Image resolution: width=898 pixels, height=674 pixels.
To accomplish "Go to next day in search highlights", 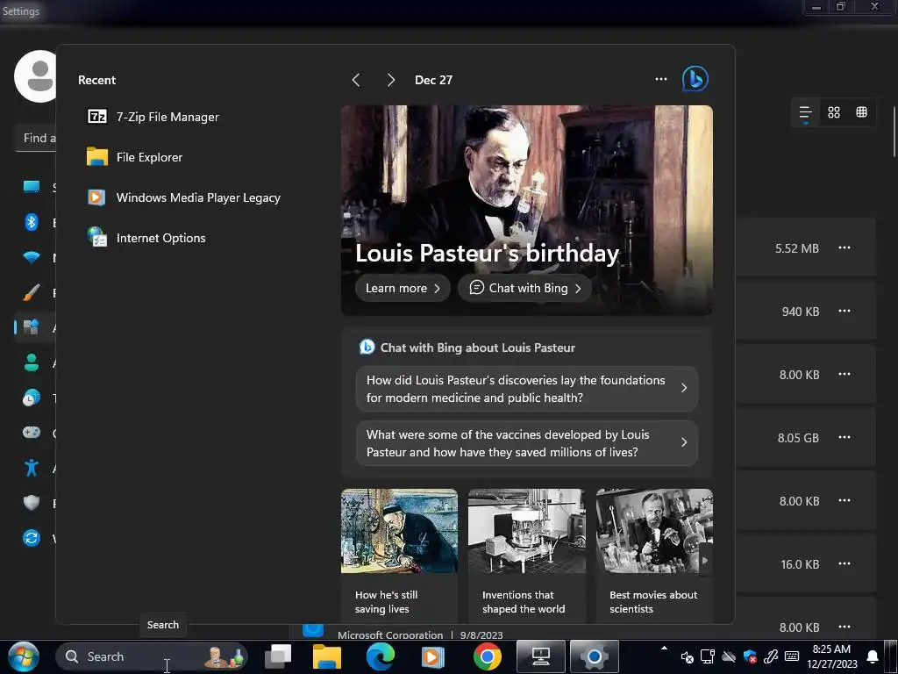I will pyautogui.click(x=390, y=80).
